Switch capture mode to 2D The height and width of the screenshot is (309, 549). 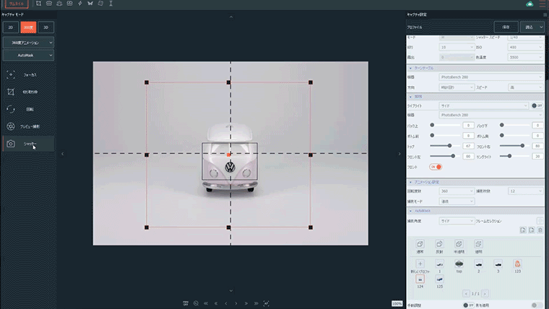point(11,27)
